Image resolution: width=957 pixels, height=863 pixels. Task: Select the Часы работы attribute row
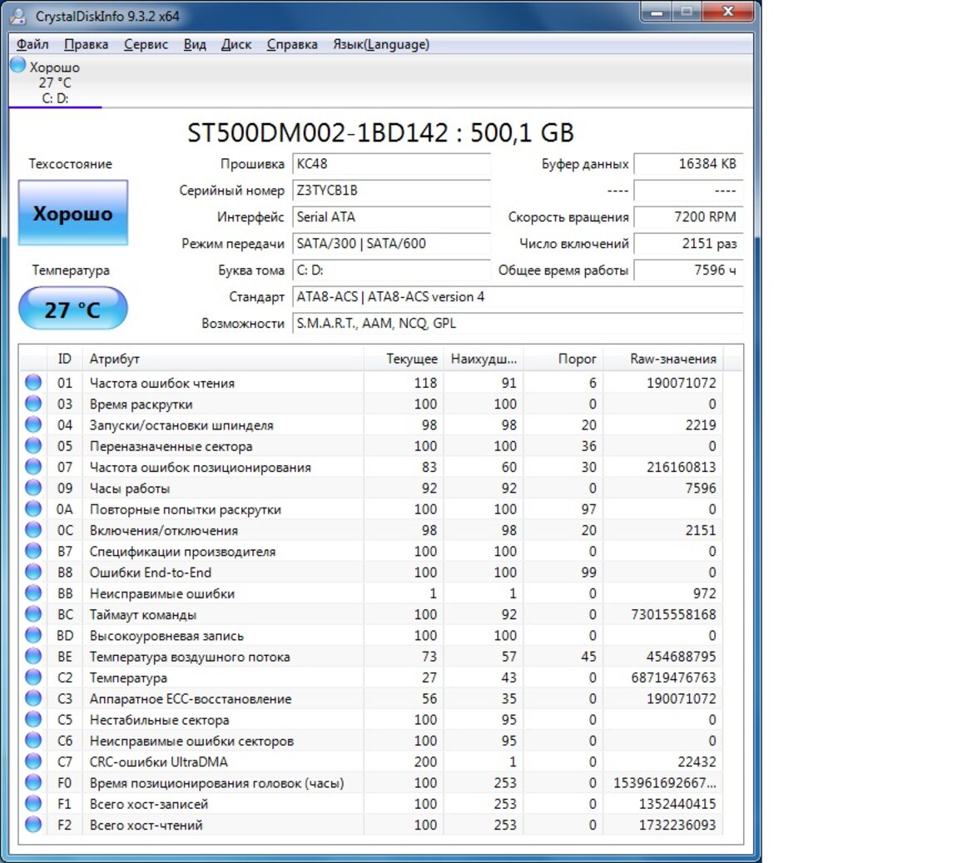pyautogui.click(x=130, y=489)
